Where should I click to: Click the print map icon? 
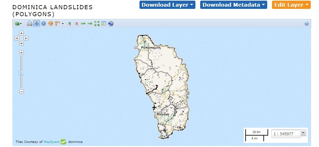click(x=30, y=23)
